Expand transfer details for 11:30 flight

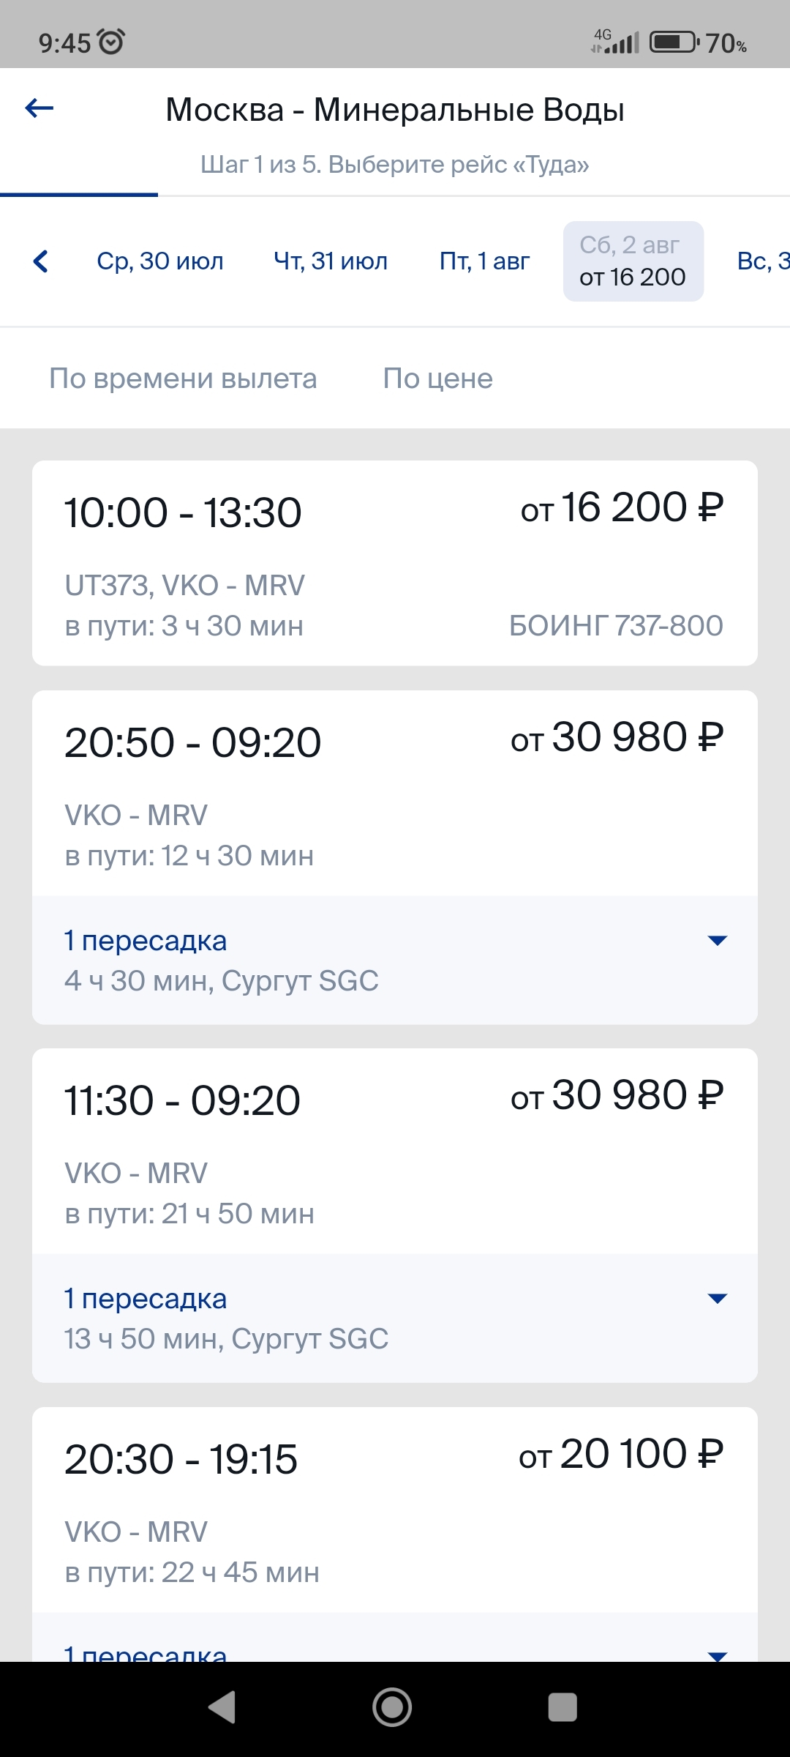tap(718, 1299)
